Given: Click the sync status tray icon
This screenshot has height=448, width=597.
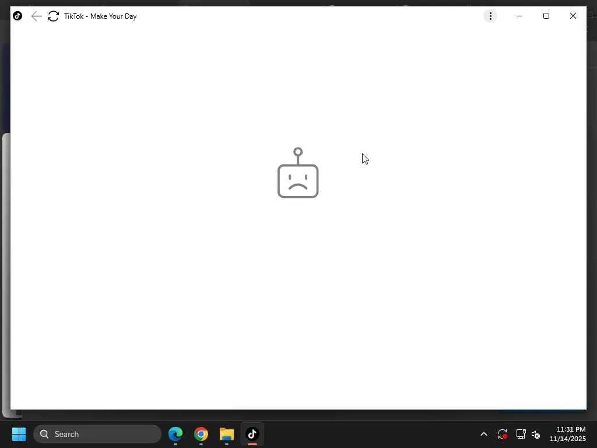Looking at the screenshot, I should 502,434.
